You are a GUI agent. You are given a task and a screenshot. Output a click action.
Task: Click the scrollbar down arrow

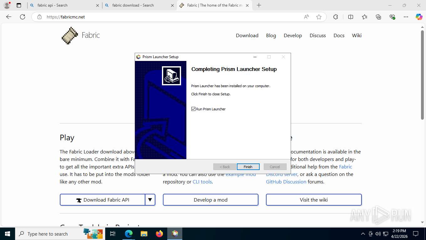422,222
